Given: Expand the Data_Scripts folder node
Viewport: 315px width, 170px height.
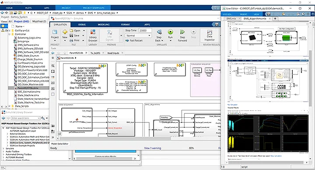Looking at the screenshot, I should point(9,106).
